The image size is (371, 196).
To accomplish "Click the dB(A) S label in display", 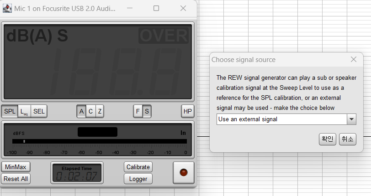I will point(37,36).
